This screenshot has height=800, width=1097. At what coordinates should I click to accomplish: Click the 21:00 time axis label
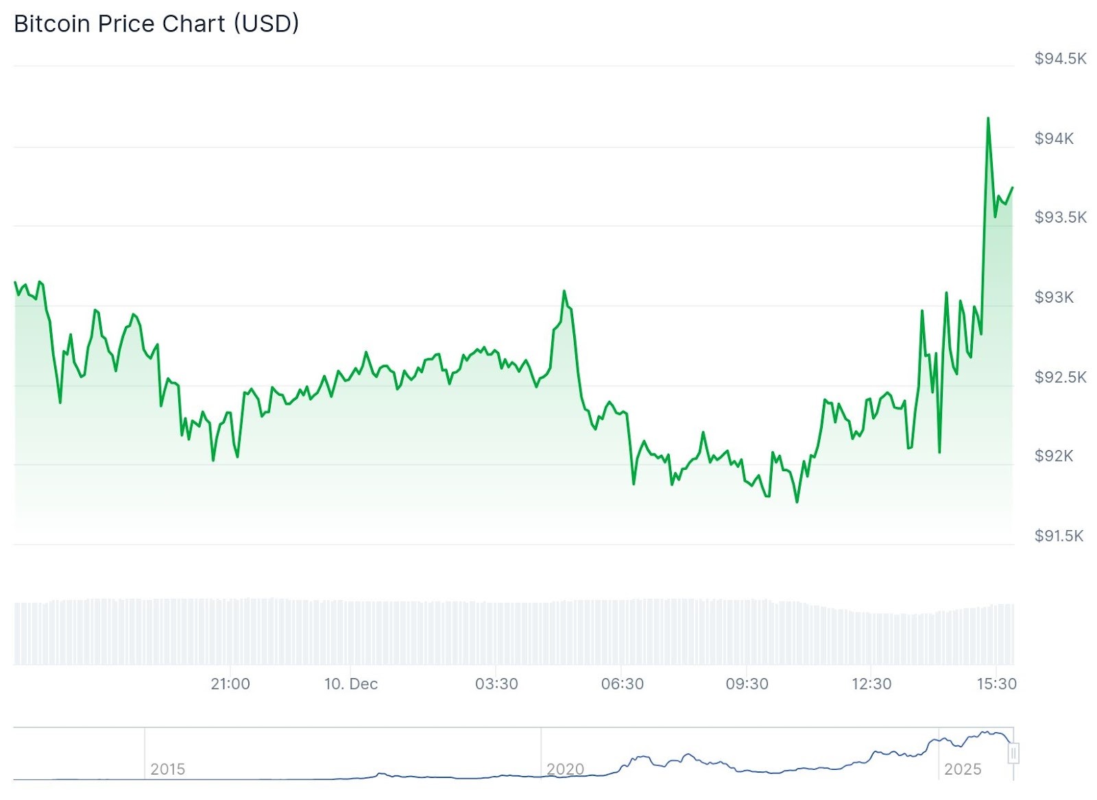(x=230, y=684)
